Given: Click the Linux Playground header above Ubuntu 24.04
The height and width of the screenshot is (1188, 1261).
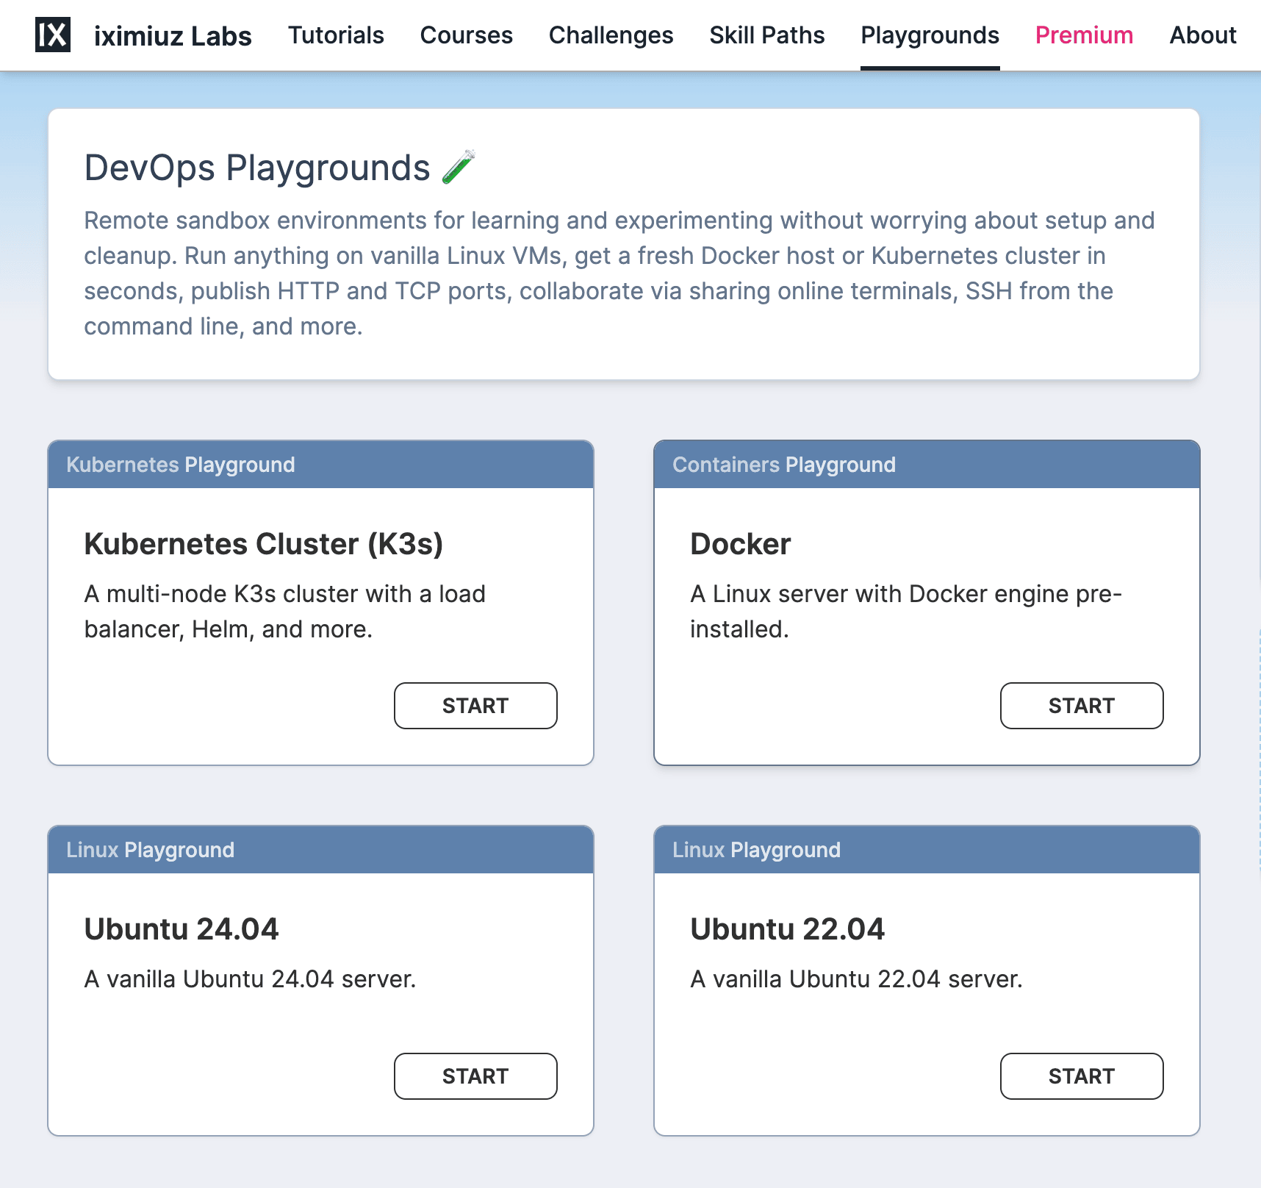Looking at the screenshot, I should (x=320, y=850).
